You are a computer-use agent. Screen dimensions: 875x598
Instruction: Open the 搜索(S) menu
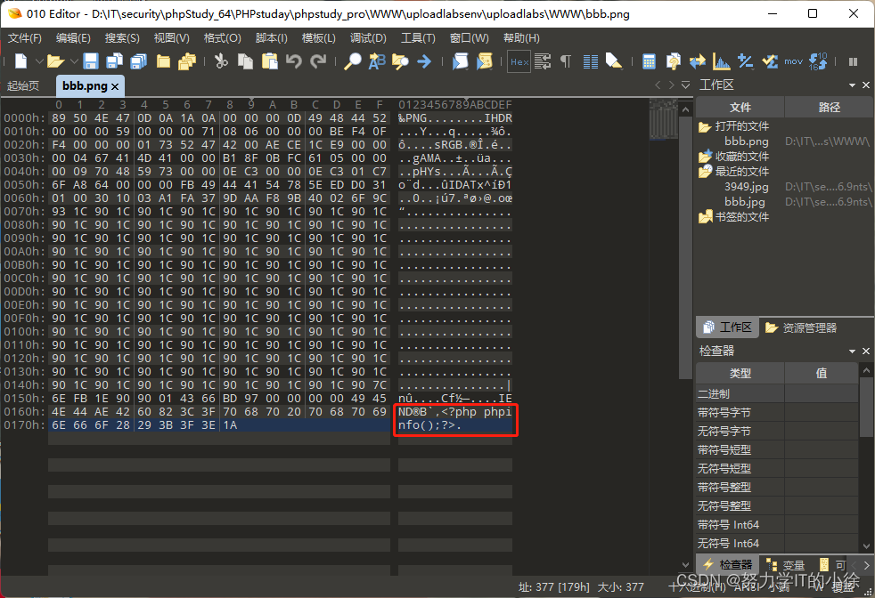click(x=122, y=38)
